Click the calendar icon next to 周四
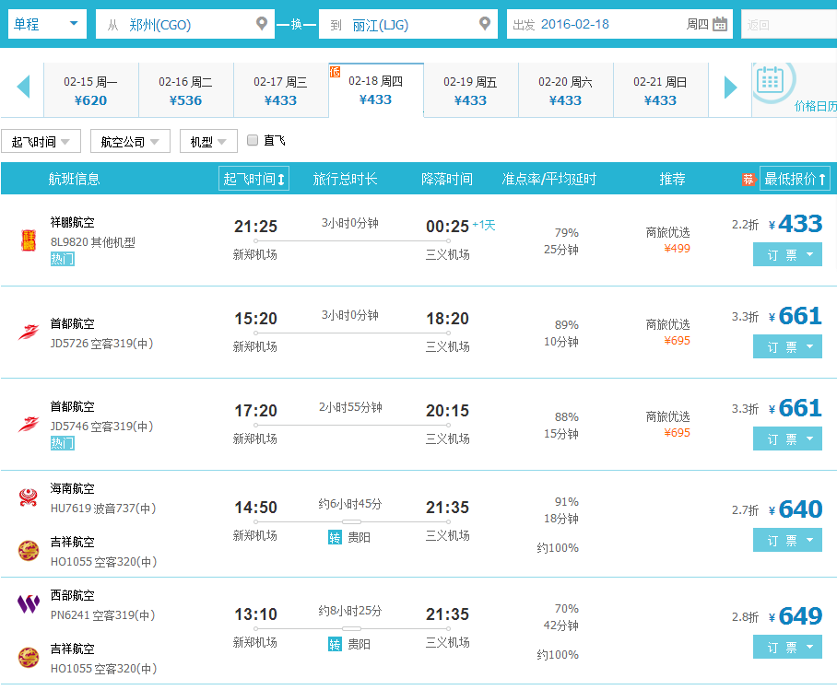The width and height of the screenshot is (837, 690). pos(721,25)
